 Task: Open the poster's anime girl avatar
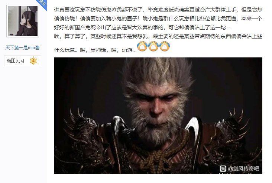pyautogui.click(x=23, y=21)
